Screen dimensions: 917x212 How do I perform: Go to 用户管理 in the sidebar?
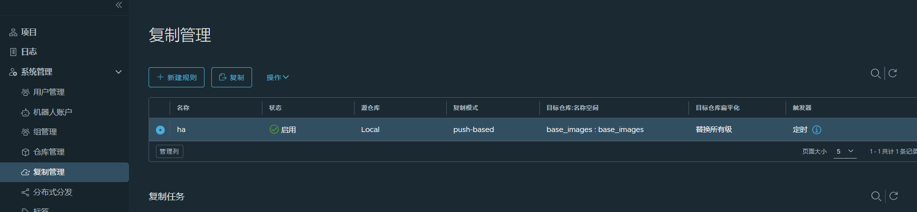pos(49,92)
